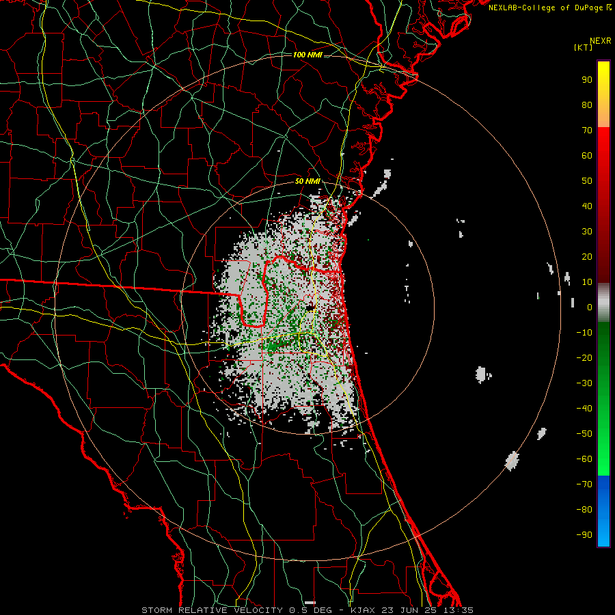This screenshot has height=615, width=615.
Task: Click the 100 NMI range ring label
Action: tap(307, 55)
